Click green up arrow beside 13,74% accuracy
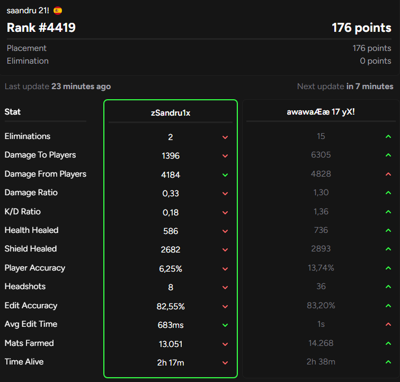Viewport: 400px width, 382px height. pos(388,268)
